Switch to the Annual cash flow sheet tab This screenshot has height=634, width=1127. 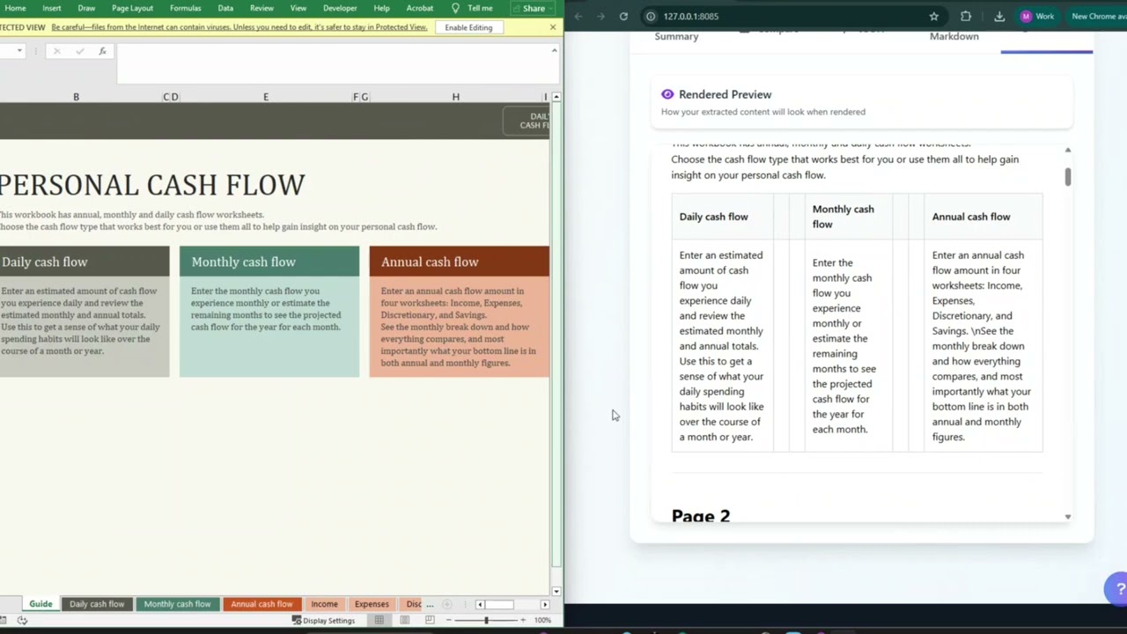[x=261, y=604]
